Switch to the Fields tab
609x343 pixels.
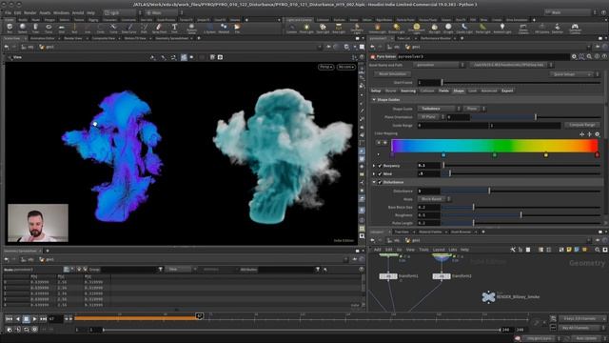point(443,91)
